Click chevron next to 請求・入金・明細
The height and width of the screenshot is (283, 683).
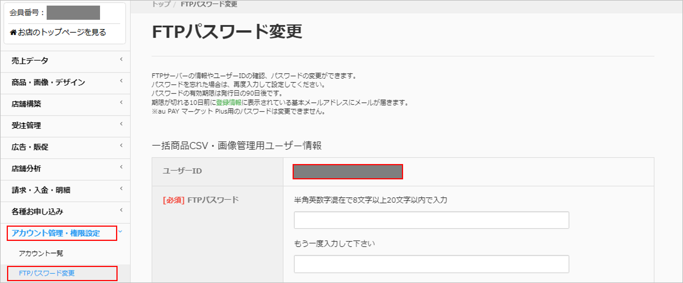pos(121,189)
